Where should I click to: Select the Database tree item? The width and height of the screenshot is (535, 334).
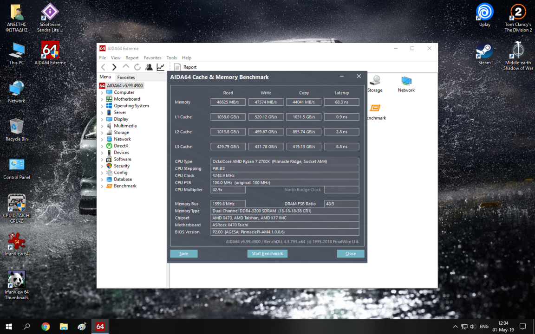tap(119, 179)
